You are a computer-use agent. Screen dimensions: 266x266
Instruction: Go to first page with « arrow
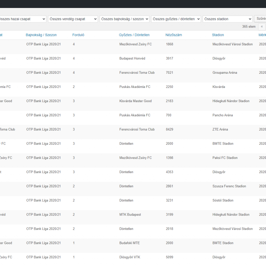tap(262, 27)
